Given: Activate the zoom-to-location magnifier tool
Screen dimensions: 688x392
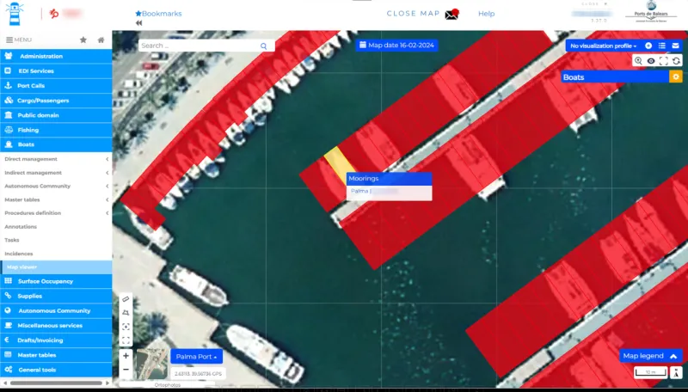Looking at the screenshot, I should [638, 61].
